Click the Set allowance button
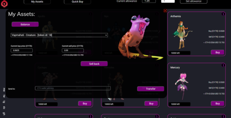Image resolution: width=231 pixels, height=118 pixels. coord(194,1)
